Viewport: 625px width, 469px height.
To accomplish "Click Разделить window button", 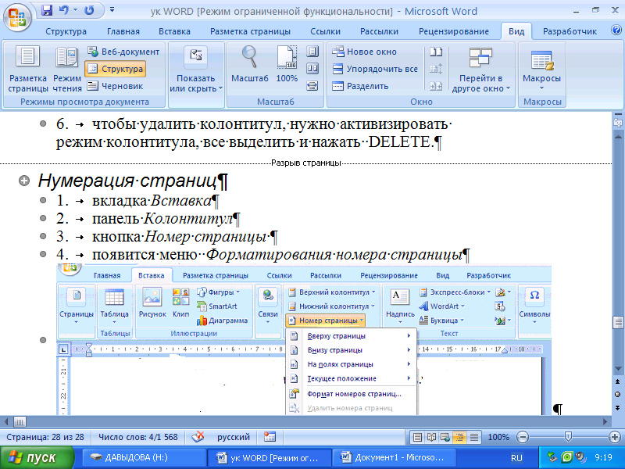I will (x=360, y=86).
